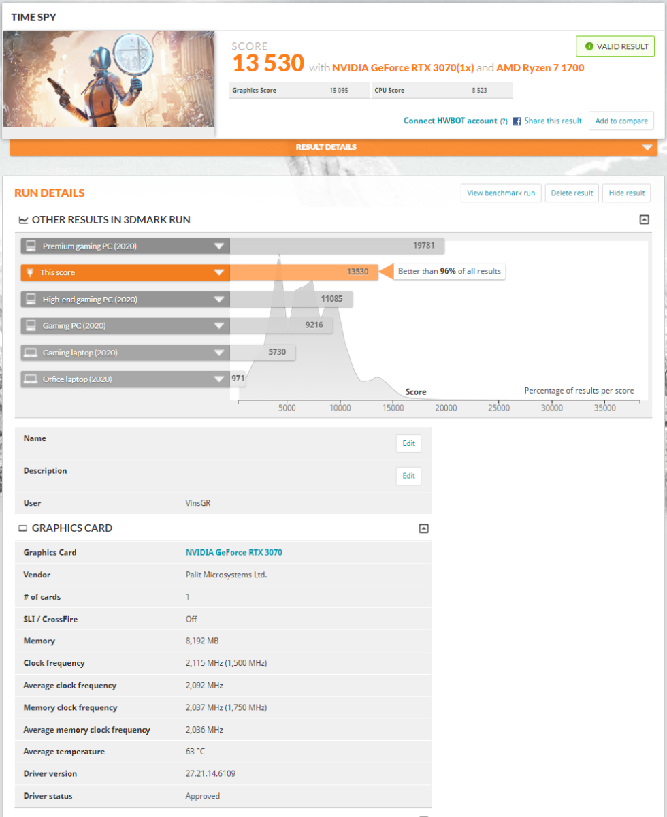
Task: Click the Gaming laptop icon
Action: [x=29, y=352]
